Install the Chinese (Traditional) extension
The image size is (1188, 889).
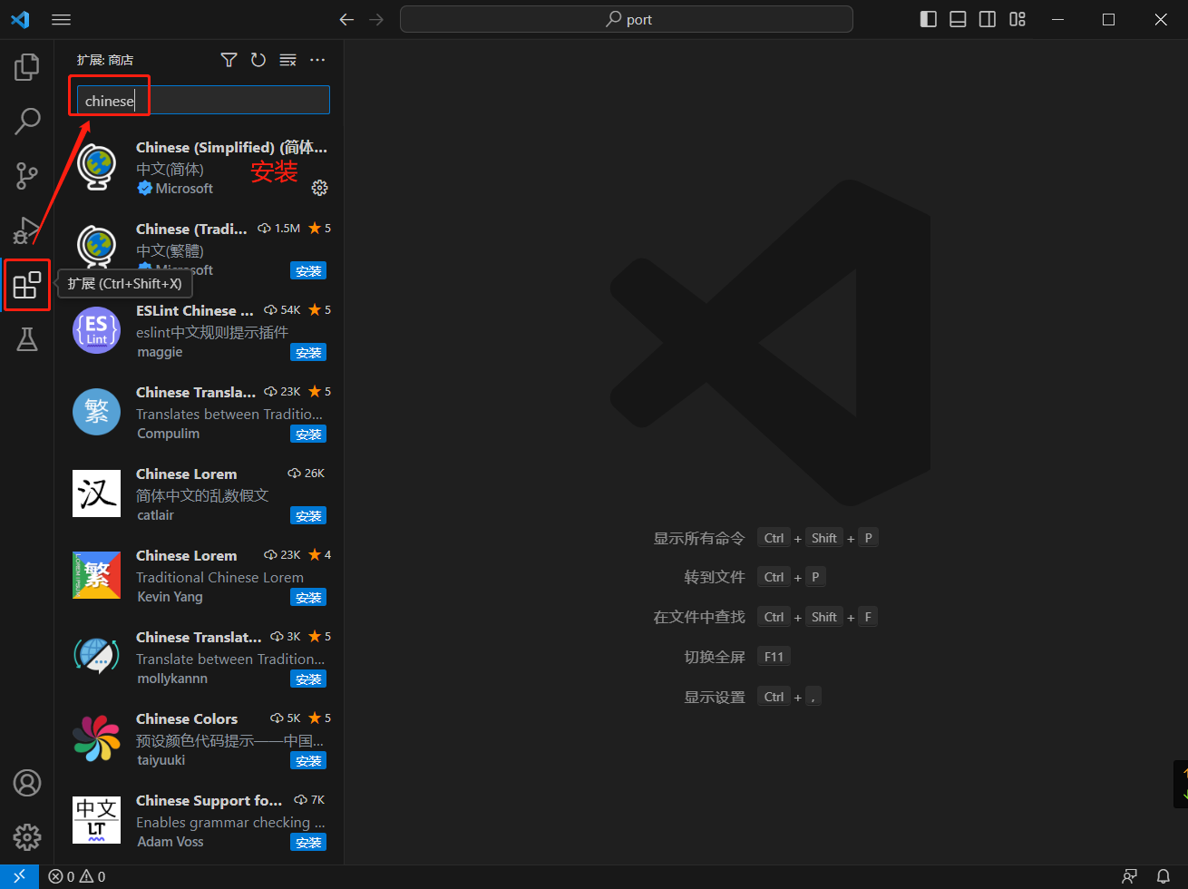308,271
